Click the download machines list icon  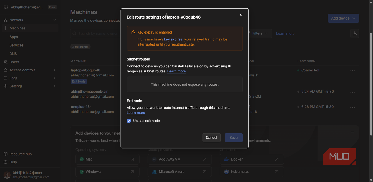[x=355, y=33]
